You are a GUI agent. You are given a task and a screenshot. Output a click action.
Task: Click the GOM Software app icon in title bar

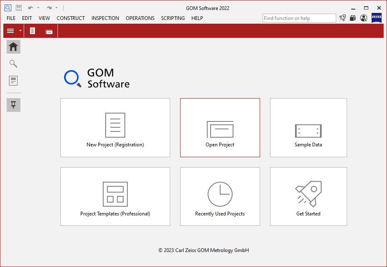[8, 8]
